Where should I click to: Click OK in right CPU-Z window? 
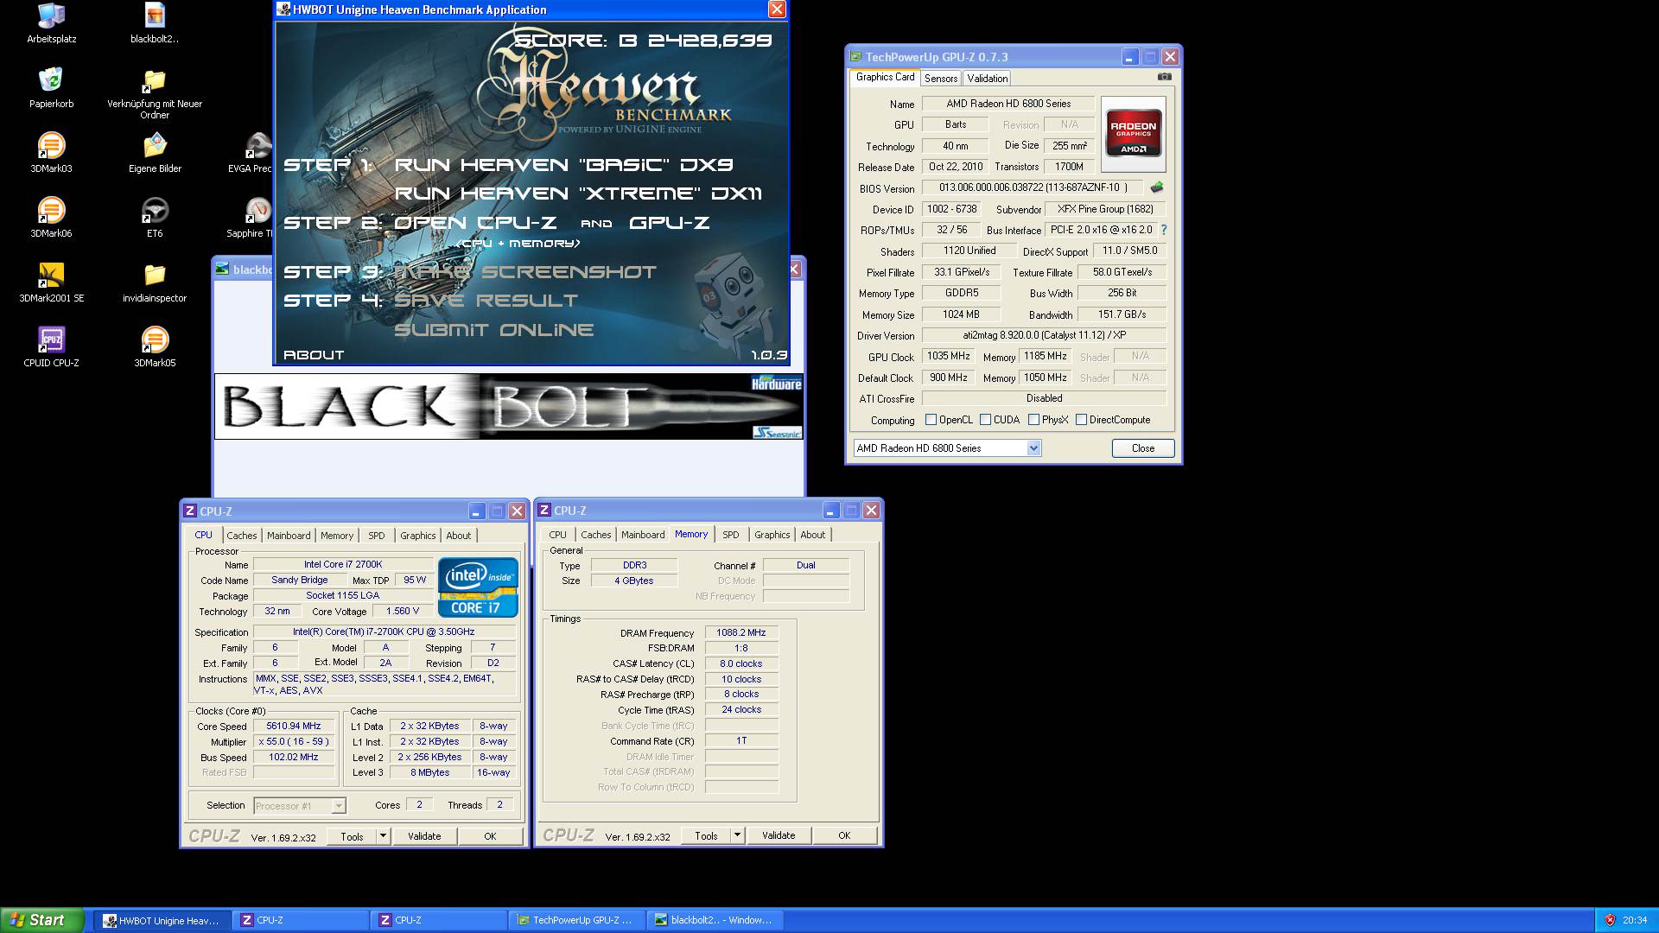[x=844, y=835]
